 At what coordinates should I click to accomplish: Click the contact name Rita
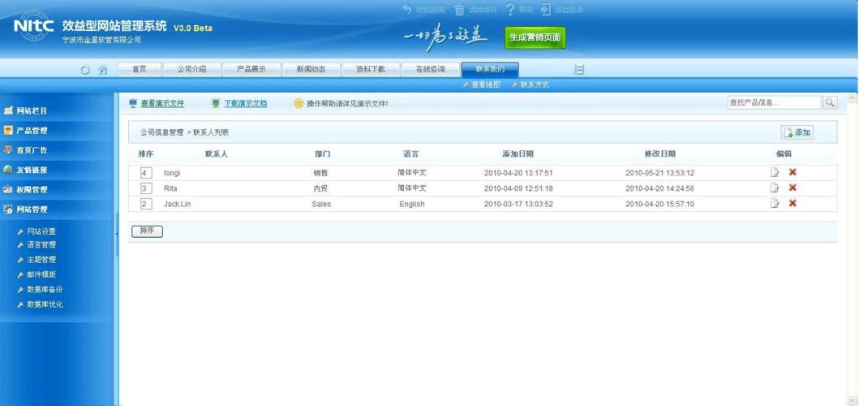coord(170,188)
